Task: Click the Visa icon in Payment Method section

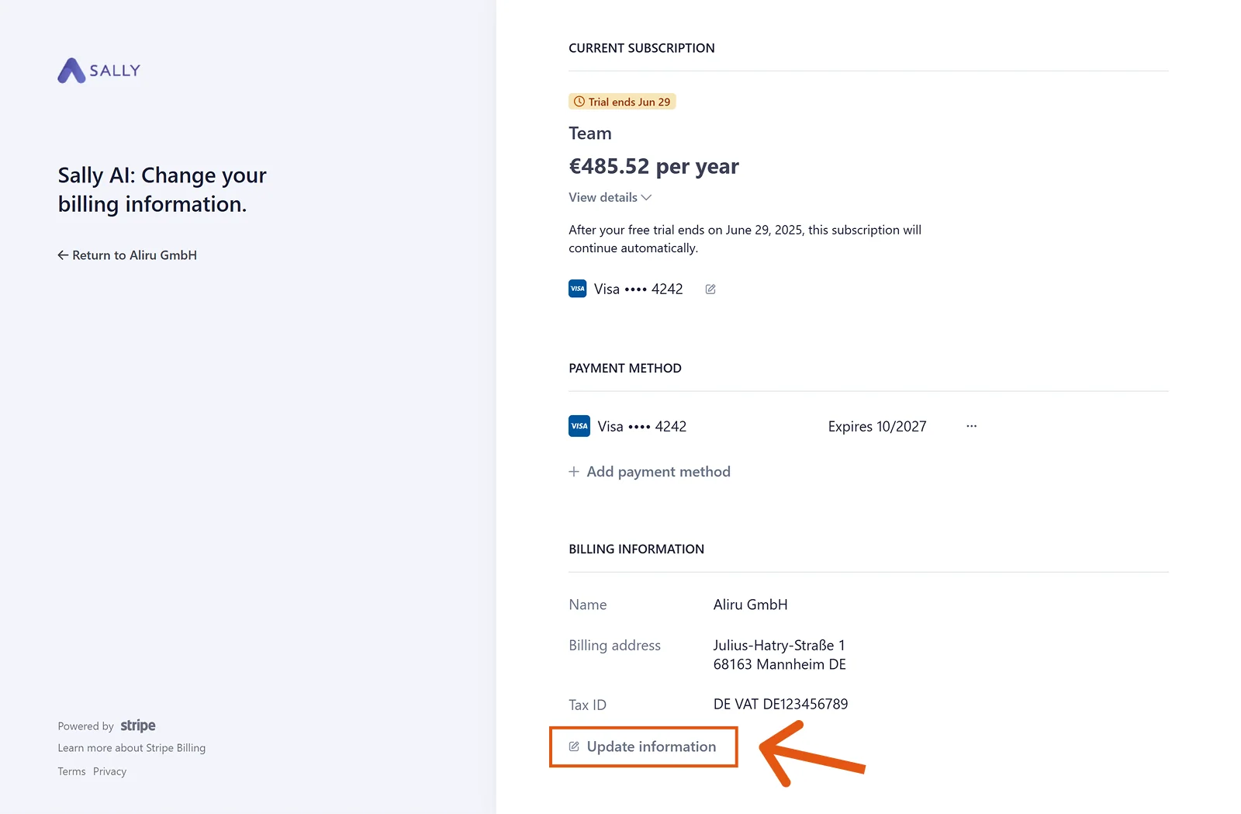Action: [579, 426]
